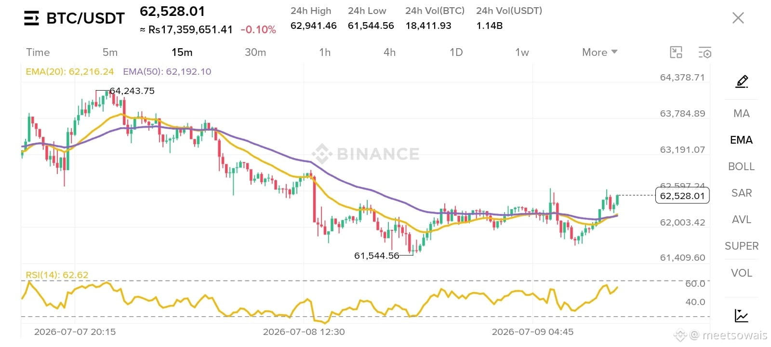Click the 64,243.75 high price marker
The image size is (771, 347).
[x=132, y=91]
